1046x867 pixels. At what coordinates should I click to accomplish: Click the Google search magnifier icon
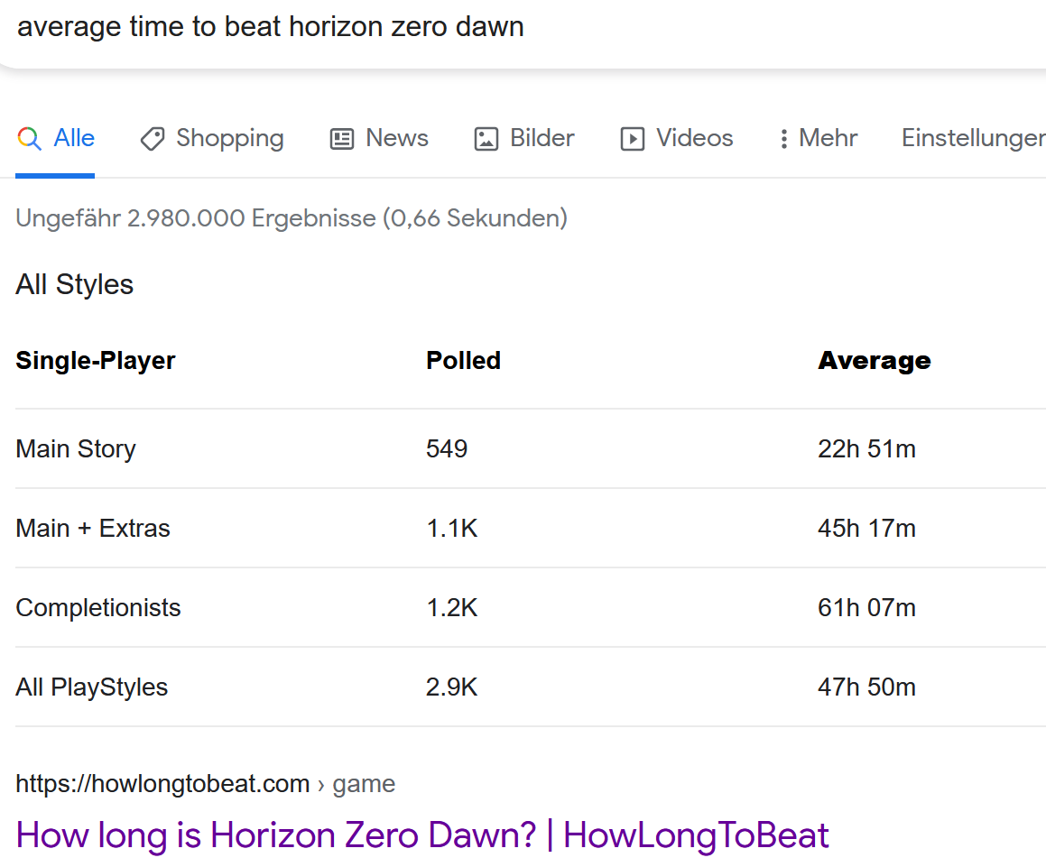point(30,139)
